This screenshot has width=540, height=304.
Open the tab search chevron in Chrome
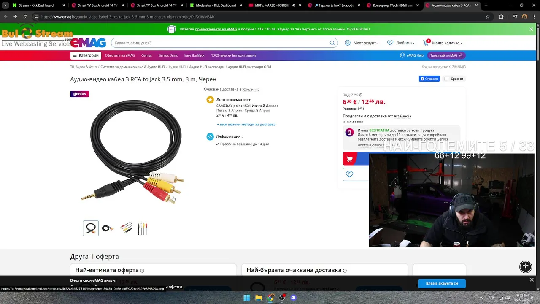click(x=5, y=5)
